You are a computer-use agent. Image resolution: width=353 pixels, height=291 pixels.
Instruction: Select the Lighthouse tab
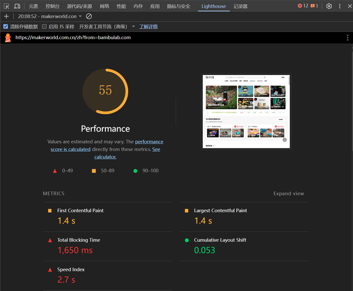tap(214, 6)
